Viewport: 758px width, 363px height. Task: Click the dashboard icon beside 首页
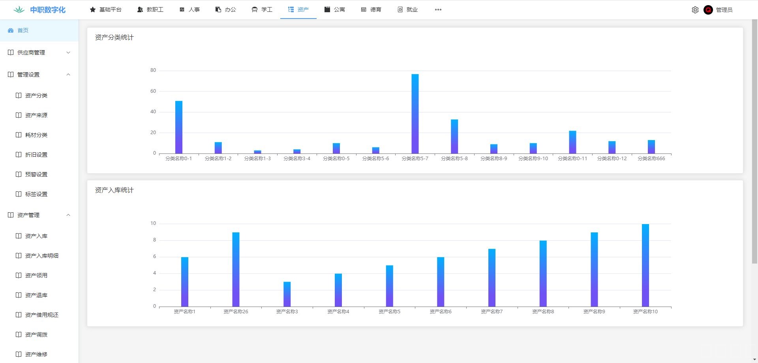click(x=11, y=30)
